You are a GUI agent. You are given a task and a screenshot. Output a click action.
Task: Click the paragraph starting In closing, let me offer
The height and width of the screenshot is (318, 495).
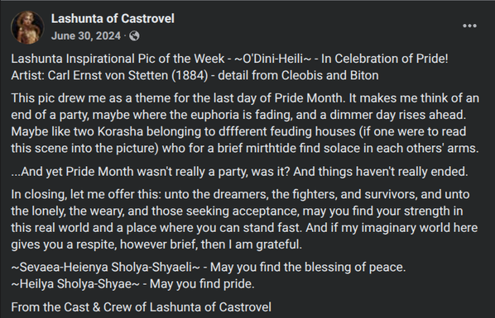click(x=244, y=220)
